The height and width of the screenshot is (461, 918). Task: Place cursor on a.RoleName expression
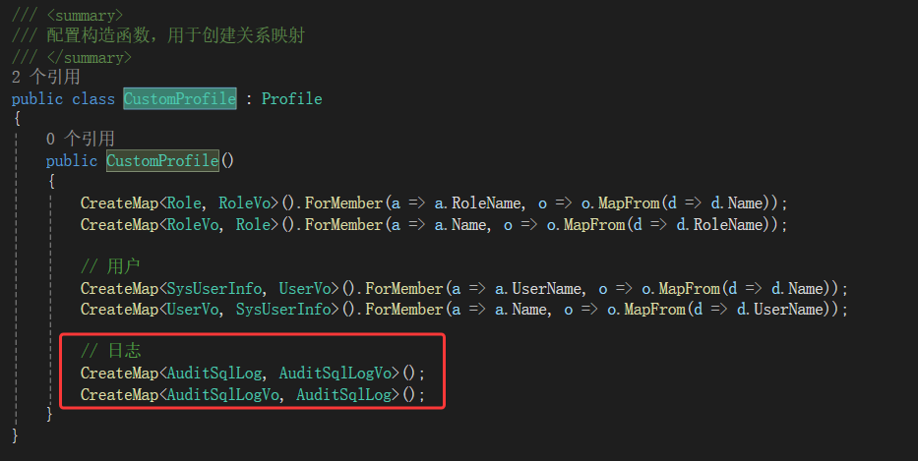(x=477, y=203)
